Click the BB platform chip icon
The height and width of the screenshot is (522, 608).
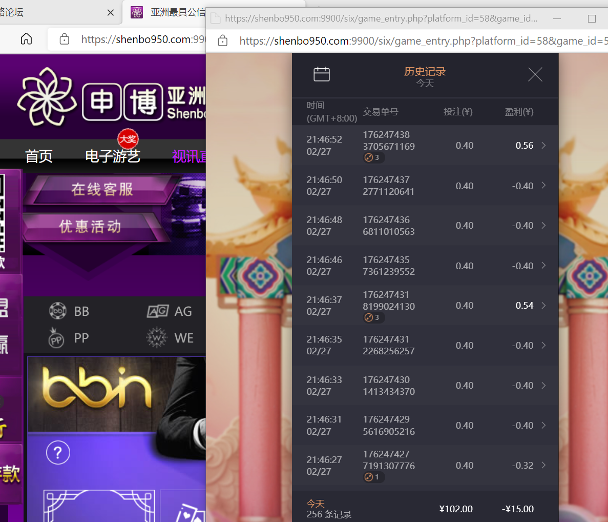57,311
